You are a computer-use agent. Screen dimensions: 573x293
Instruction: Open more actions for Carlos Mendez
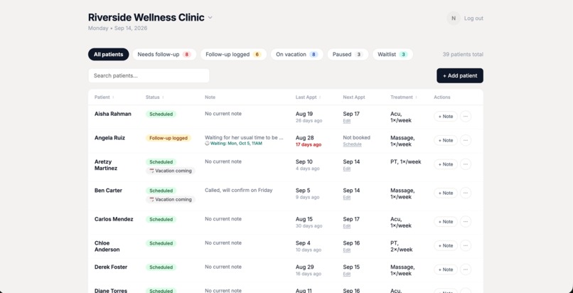(465, 222)
